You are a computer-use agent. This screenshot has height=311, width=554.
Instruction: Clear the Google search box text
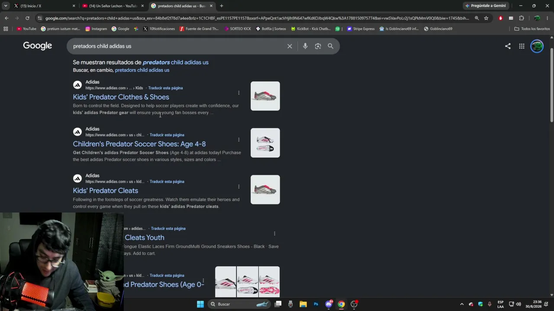coord(290,46)
